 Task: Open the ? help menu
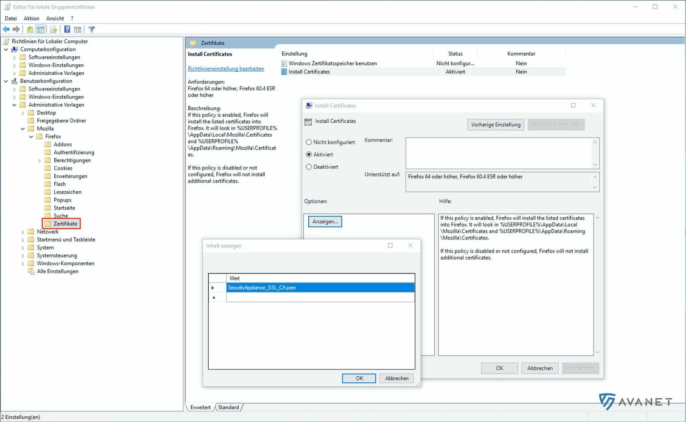[x=72, y=19]
